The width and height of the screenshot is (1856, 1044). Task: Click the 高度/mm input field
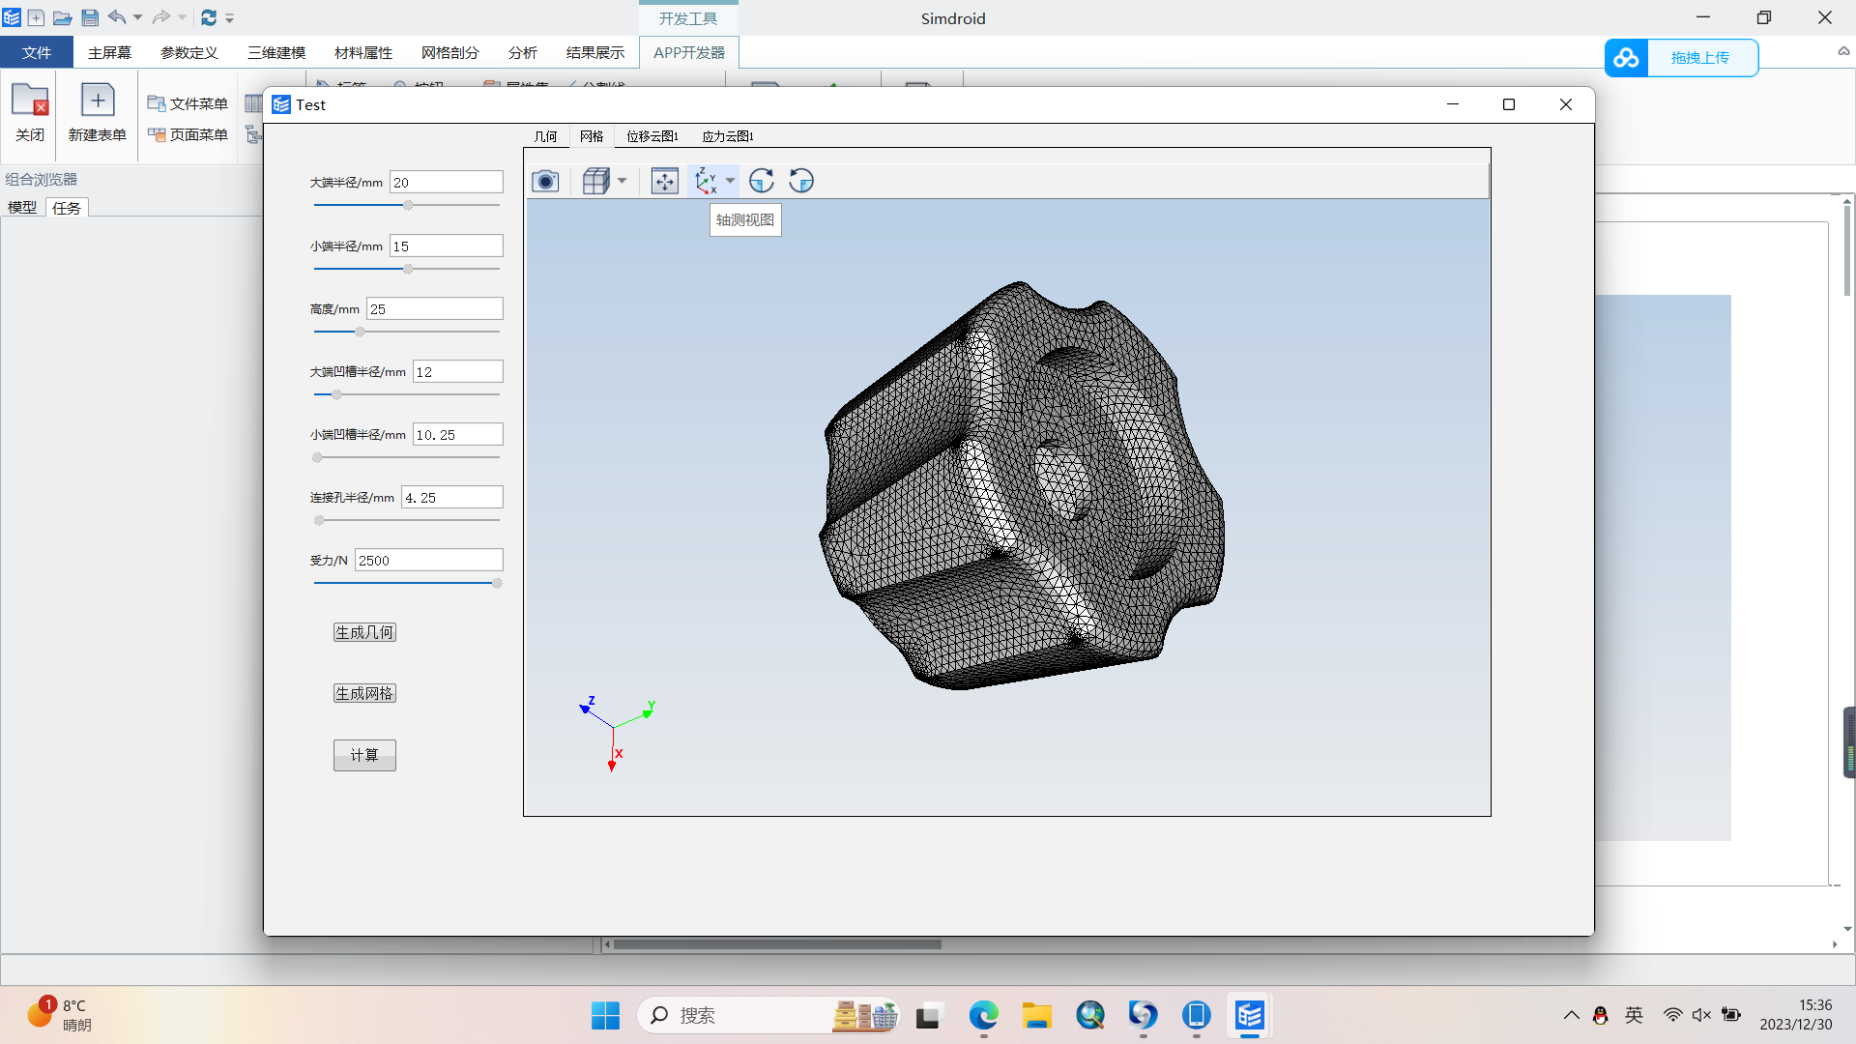pyautogui.click(x=434, y=308)
